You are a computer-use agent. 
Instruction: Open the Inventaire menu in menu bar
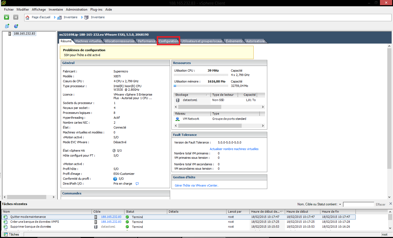[56, 10]
